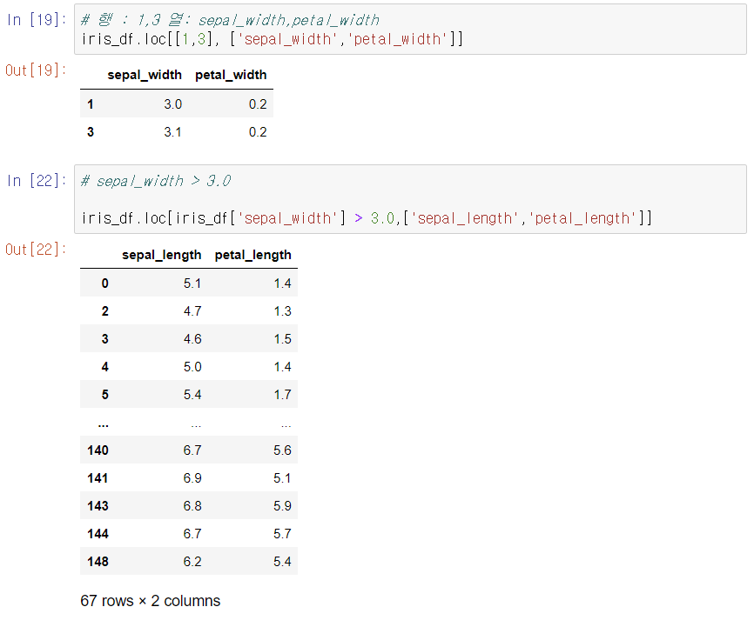
Task: Click the Out[22] output prompt
Action: tap(36, 250)
